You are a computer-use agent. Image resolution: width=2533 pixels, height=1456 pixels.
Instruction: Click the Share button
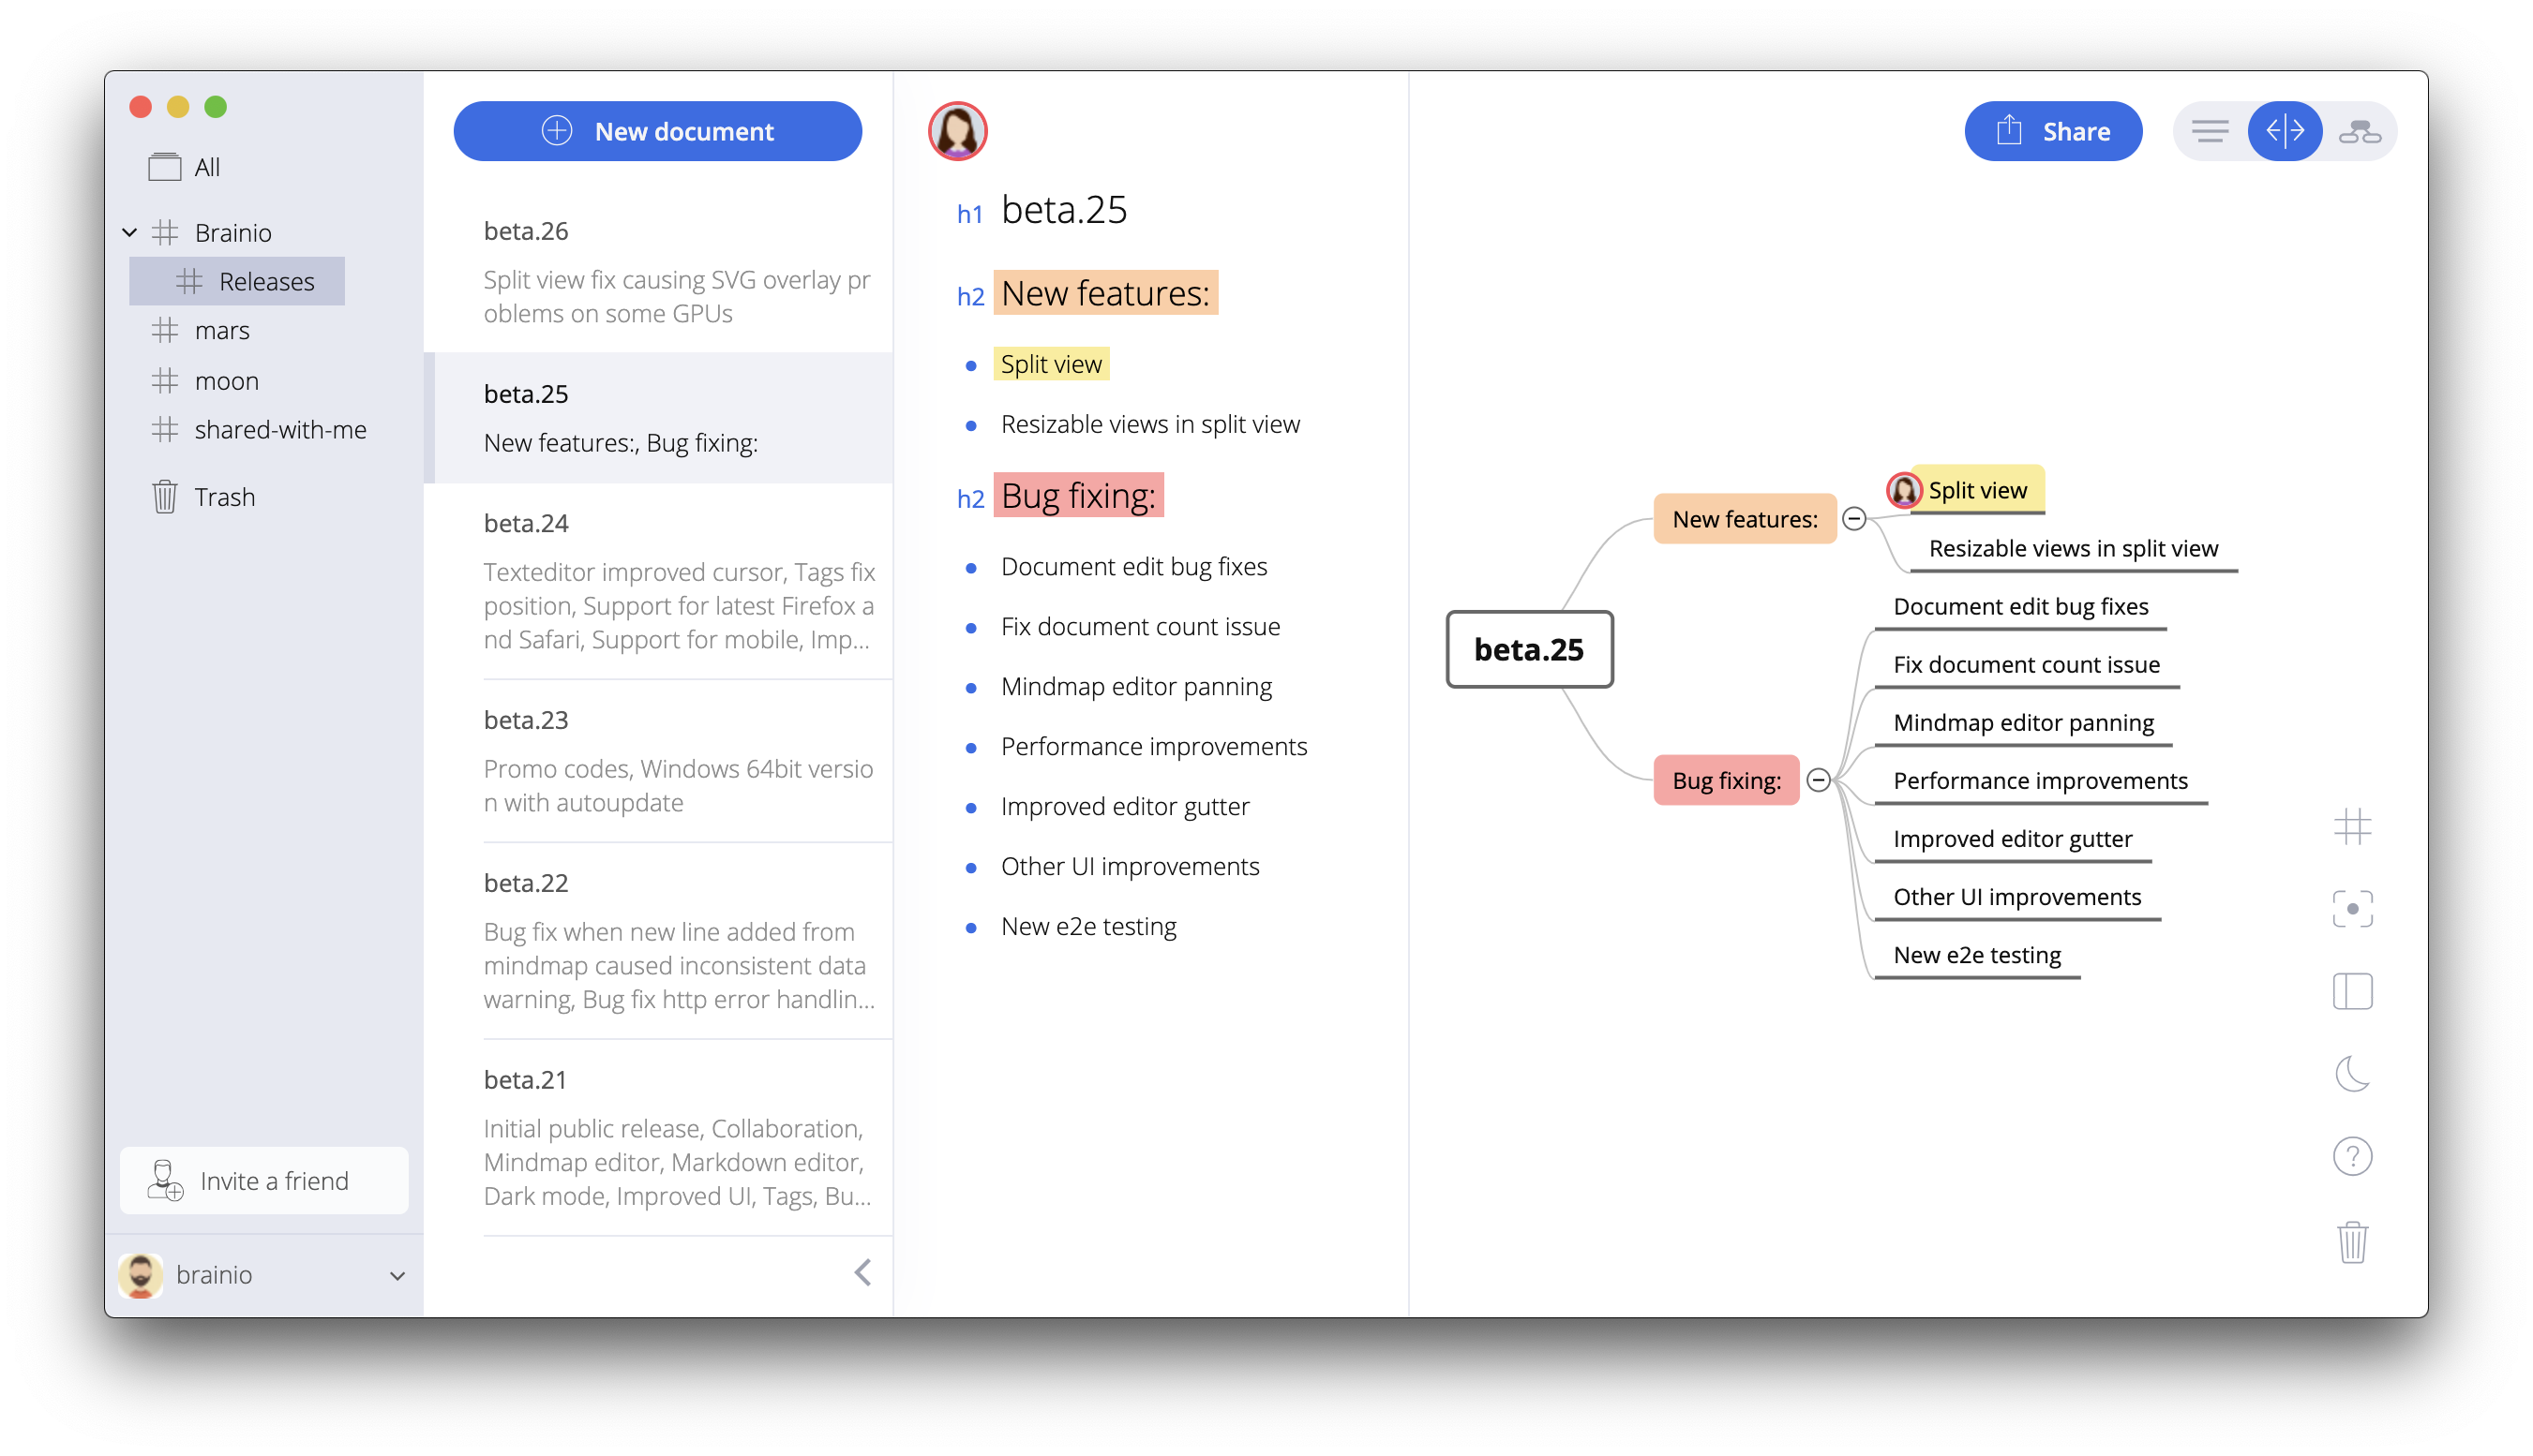click(2053, 131)
